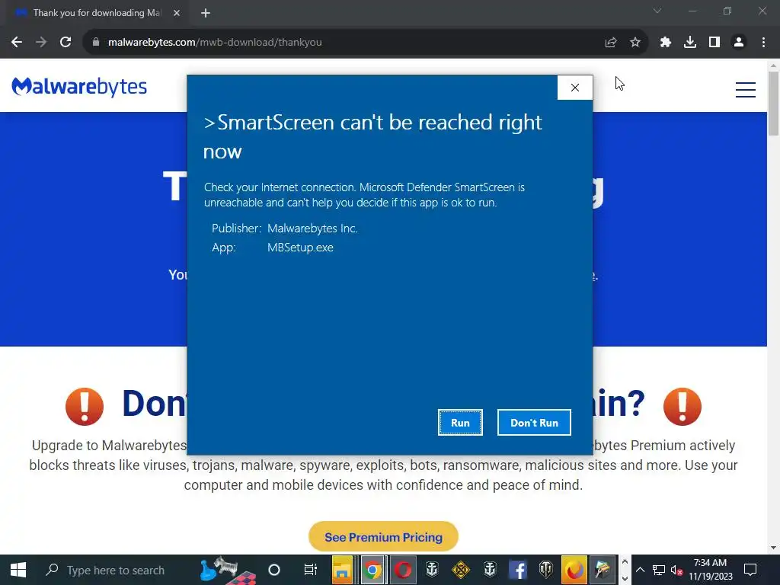Open the Windows Start menu
Viewport: 780px width, 585px height.
(18, 570)
